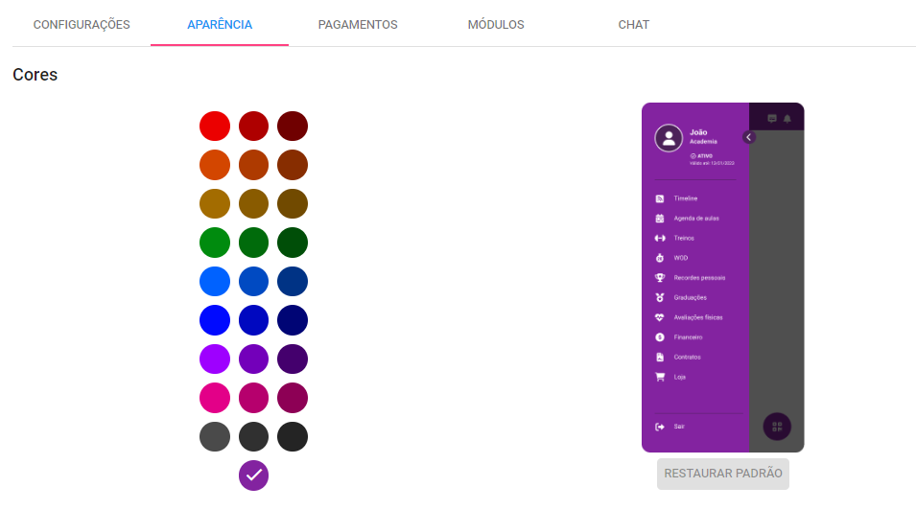
Task: Select the medium green swatch
Action: tap(253, 243)
